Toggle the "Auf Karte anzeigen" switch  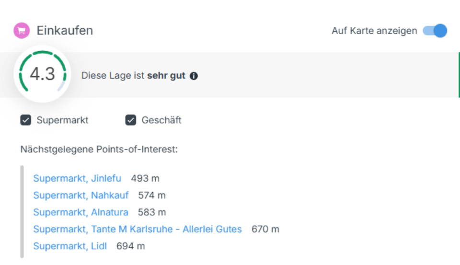coord(435,31)
